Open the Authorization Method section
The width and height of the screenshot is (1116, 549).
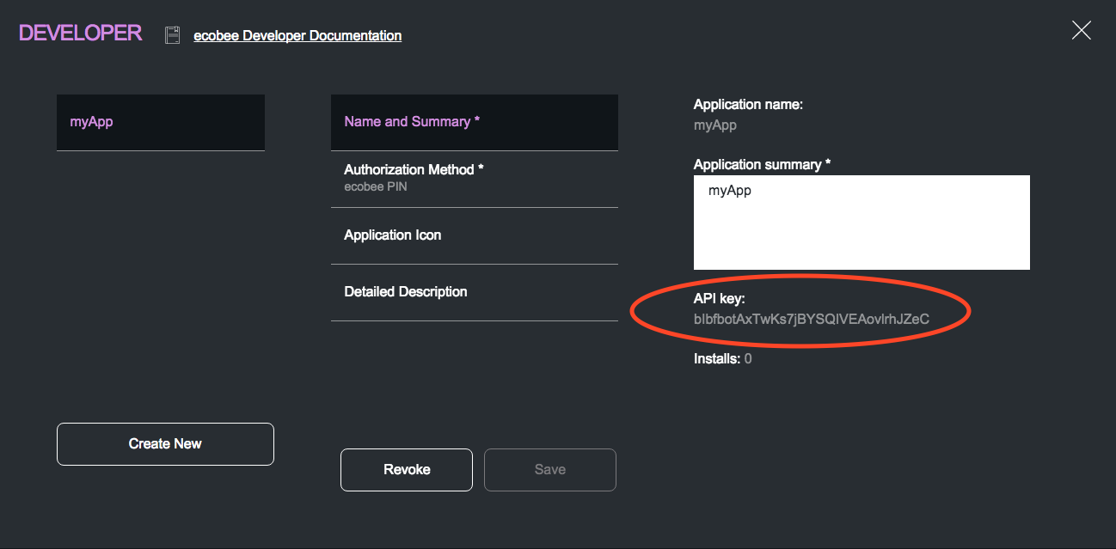tap(475, 179)
